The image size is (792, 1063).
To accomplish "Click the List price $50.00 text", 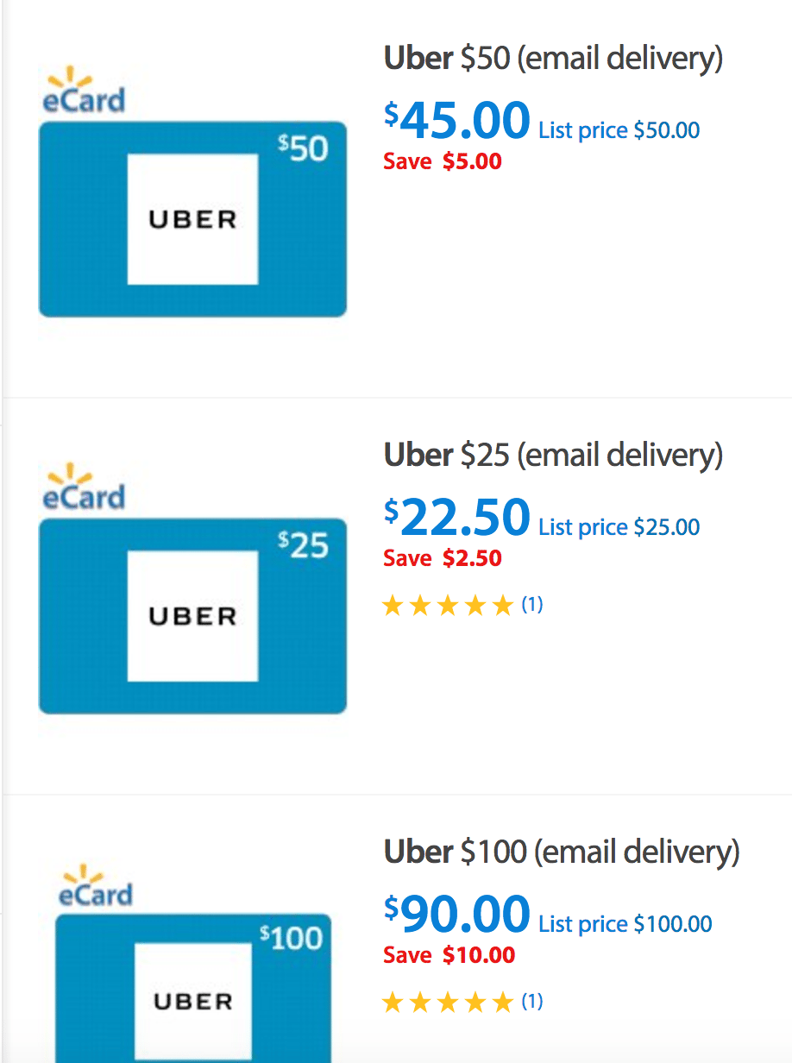I will click(x=619, y=130).
